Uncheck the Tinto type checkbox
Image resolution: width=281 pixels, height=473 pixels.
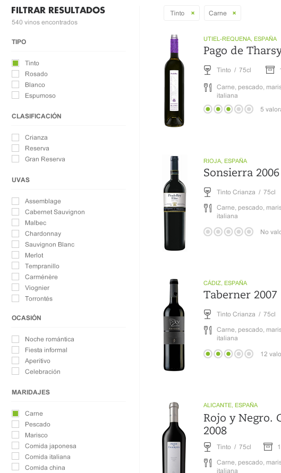(x=15, y=63)
